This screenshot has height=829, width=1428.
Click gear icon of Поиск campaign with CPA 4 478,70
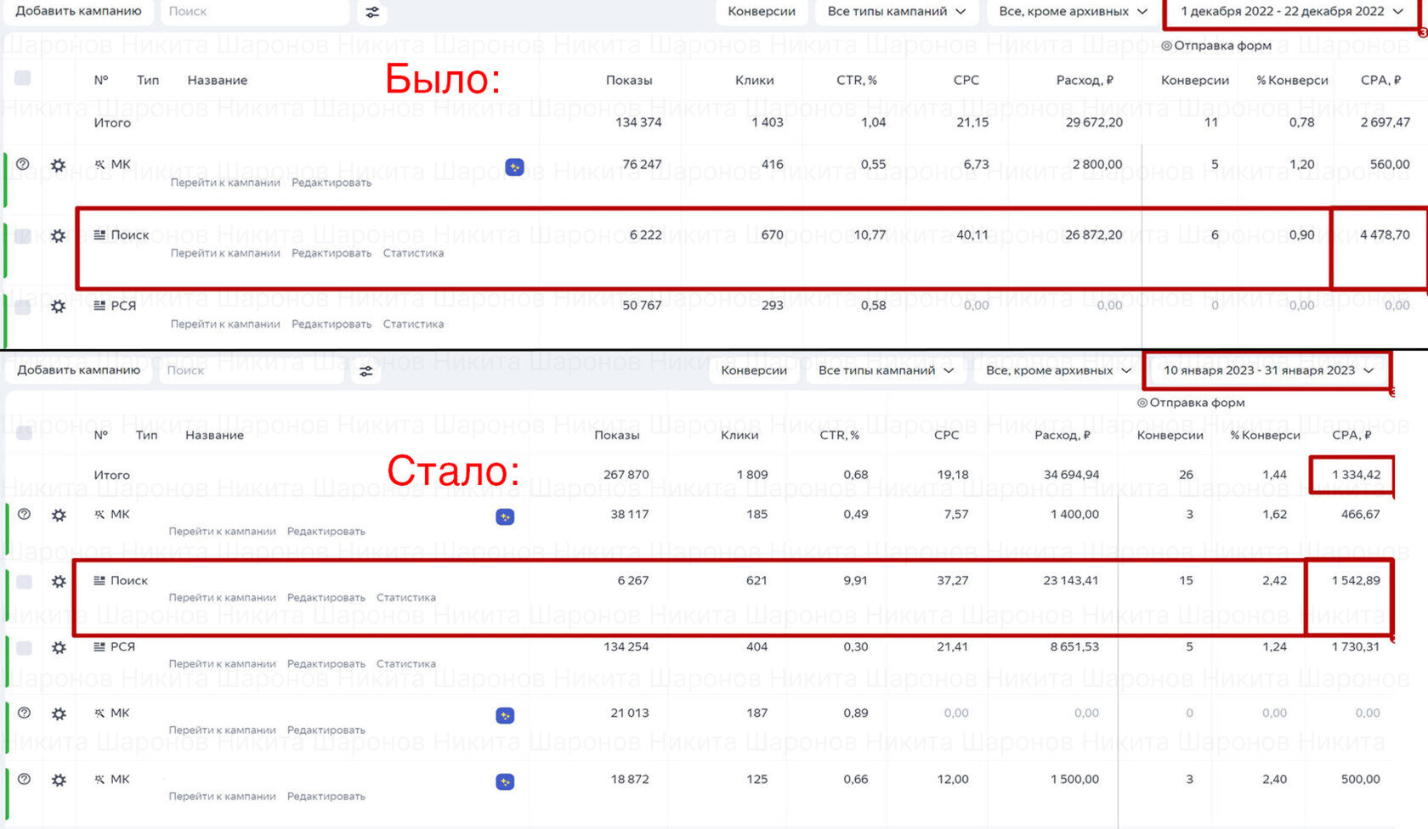(x=58, y=236)
